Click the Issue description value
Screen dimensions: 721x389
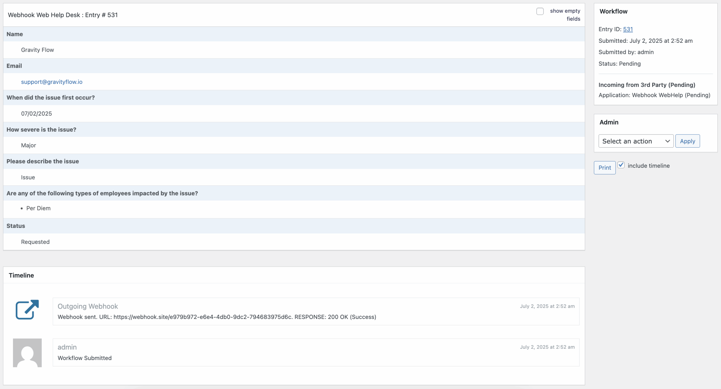[28, 177]
